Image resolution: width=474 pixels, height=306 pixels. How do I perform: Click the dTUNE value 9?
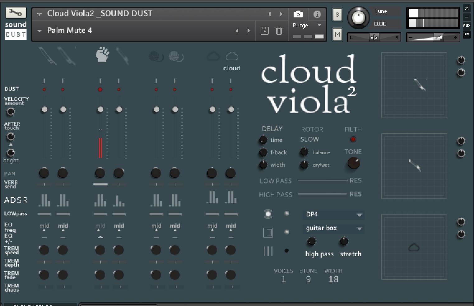point(308,279)
